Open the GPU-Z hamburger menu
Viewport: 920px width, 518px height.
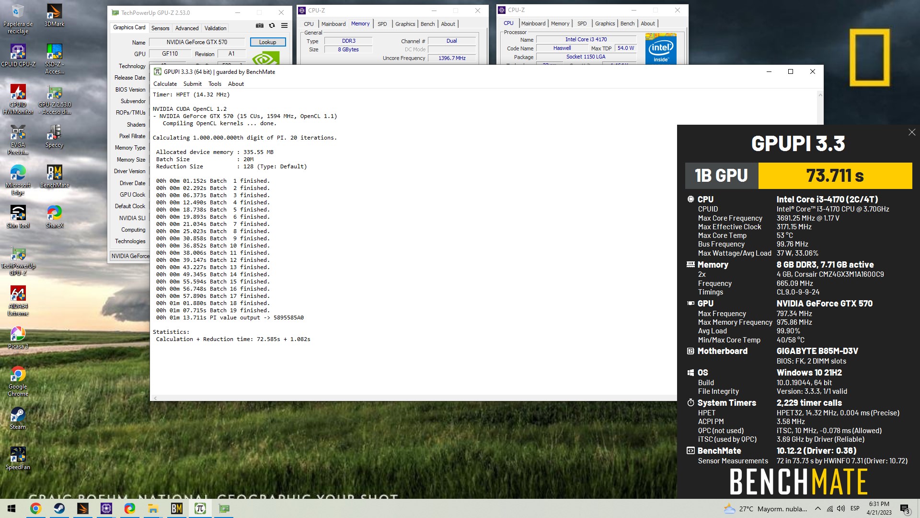pos(284,26)
